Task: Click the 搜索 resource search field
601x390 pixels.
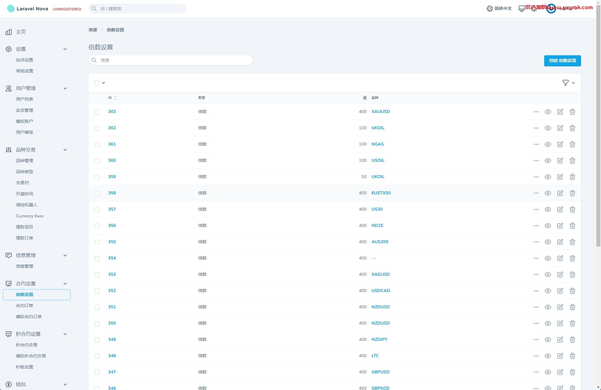Action: 170,60
